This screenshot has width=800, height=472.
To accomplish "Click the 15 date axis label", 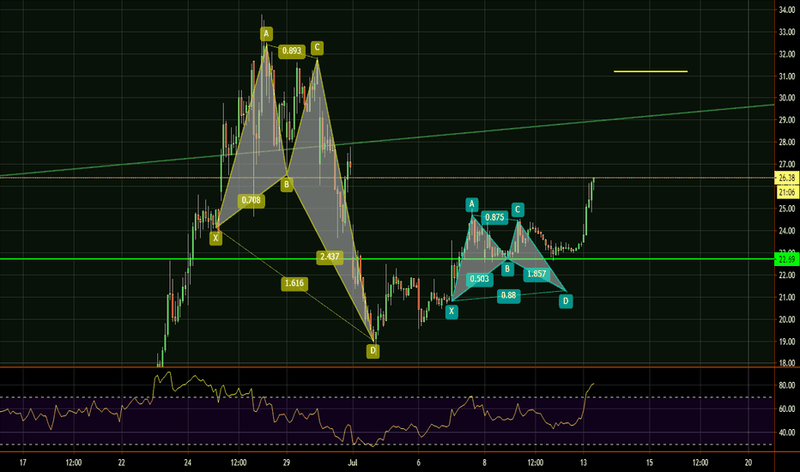I will coord(650,463).
